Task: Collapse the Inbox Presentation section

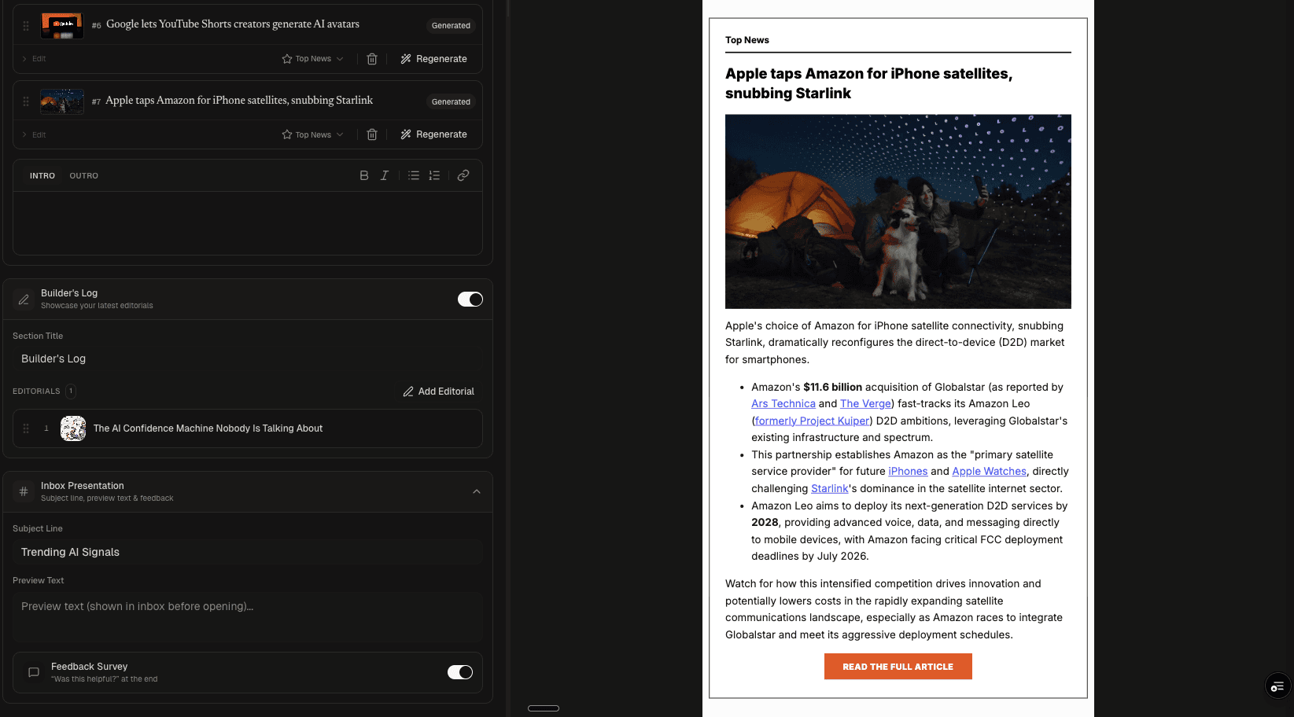Action: coord(476,491)
